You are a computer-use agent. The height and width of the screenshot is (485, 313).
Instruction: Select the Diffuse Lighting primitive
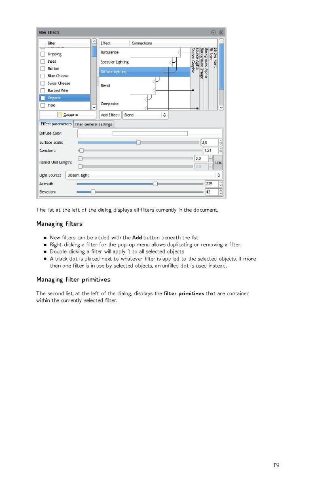click(113, 72)
